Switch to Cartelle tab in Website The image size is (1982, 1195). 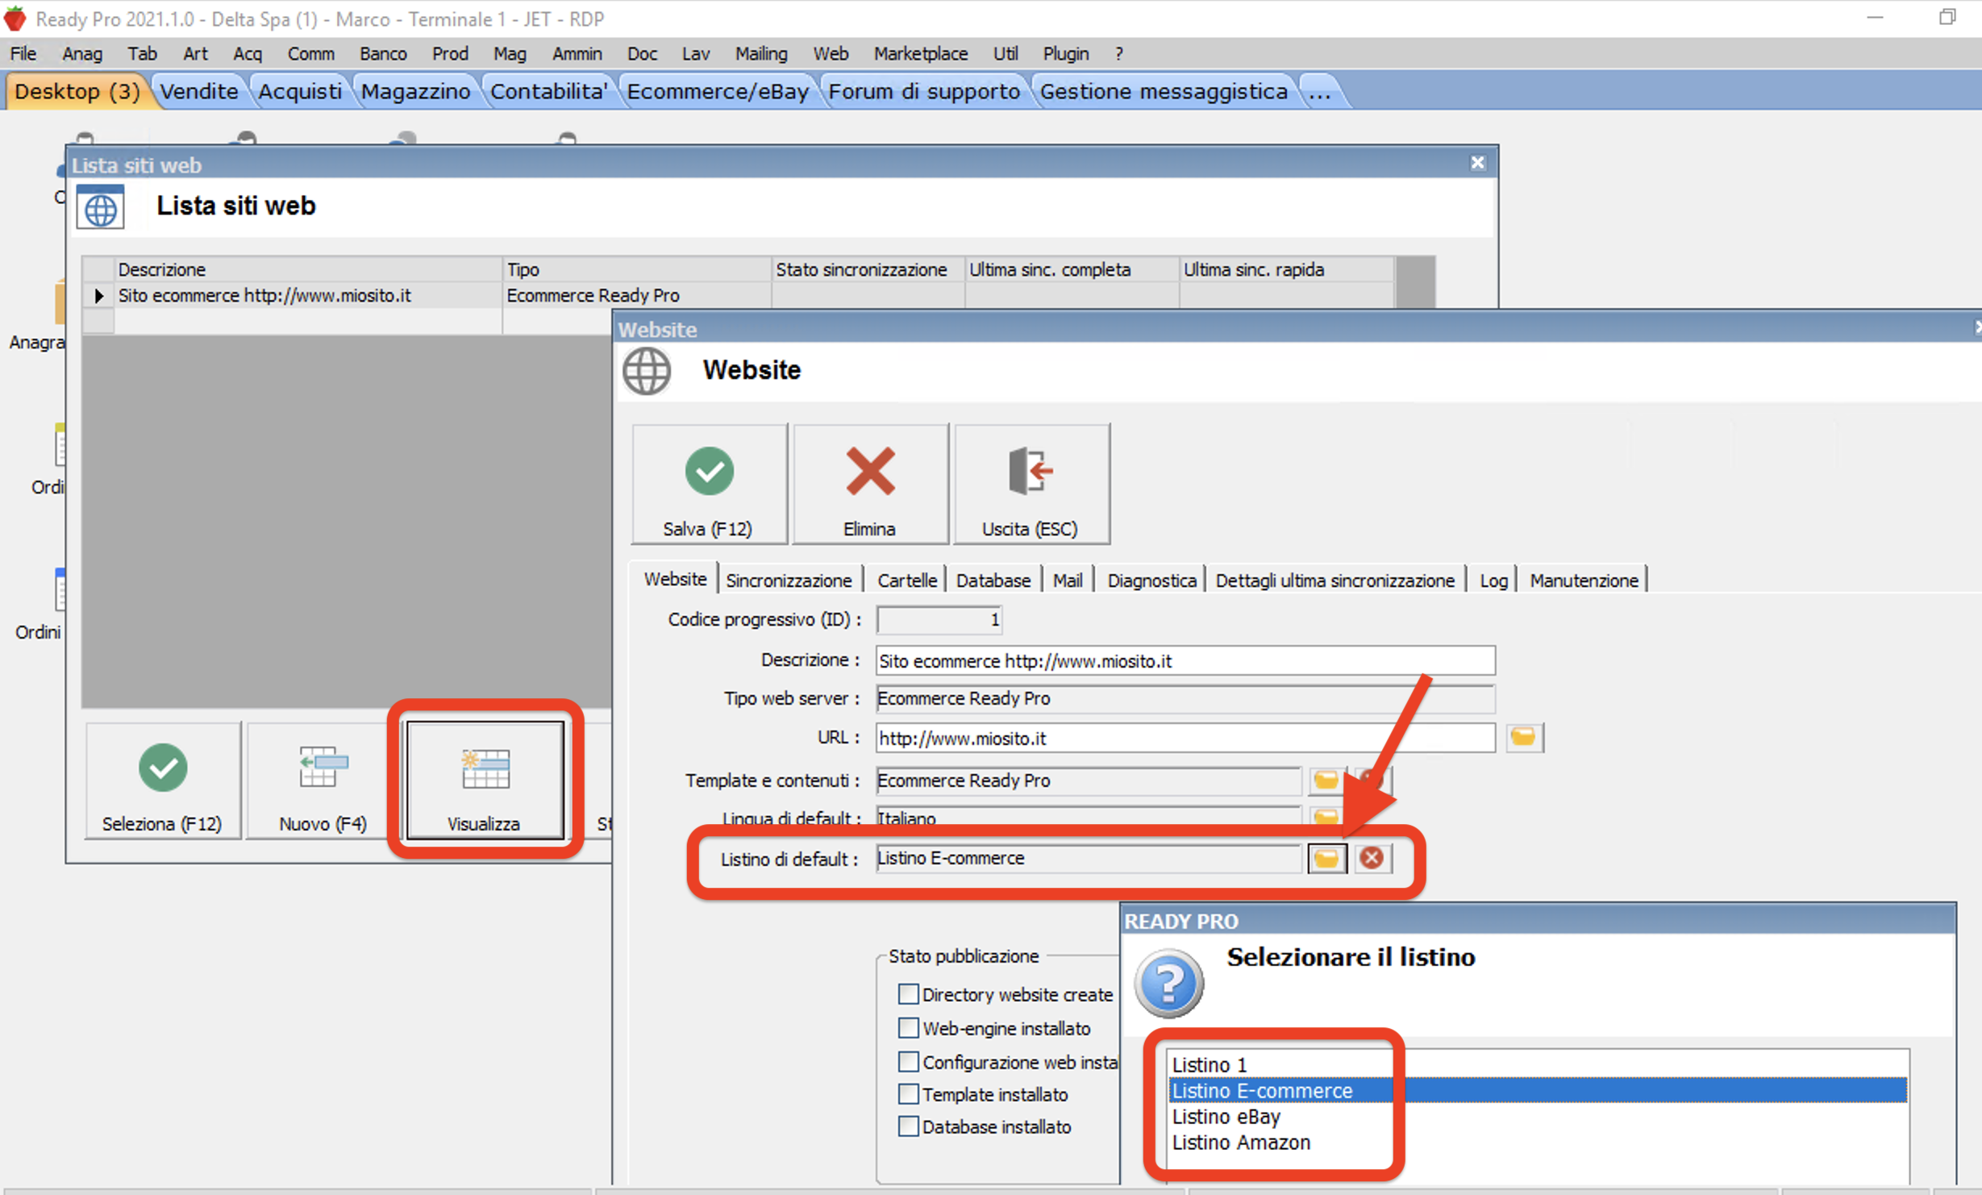click(x=907, y=580)
